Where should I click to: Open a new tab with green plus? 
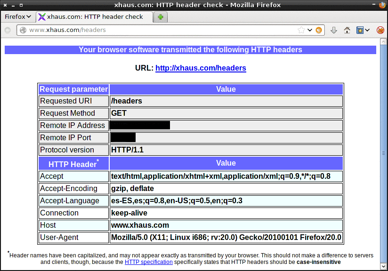pos(161,17)
